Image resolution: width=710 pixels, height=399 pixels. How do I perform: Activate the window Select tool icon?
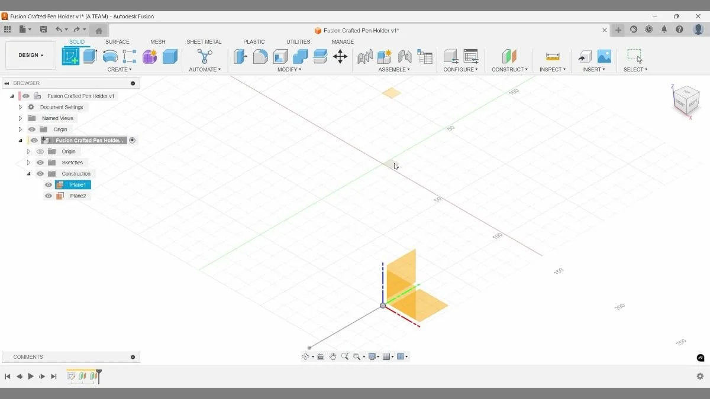635,56
